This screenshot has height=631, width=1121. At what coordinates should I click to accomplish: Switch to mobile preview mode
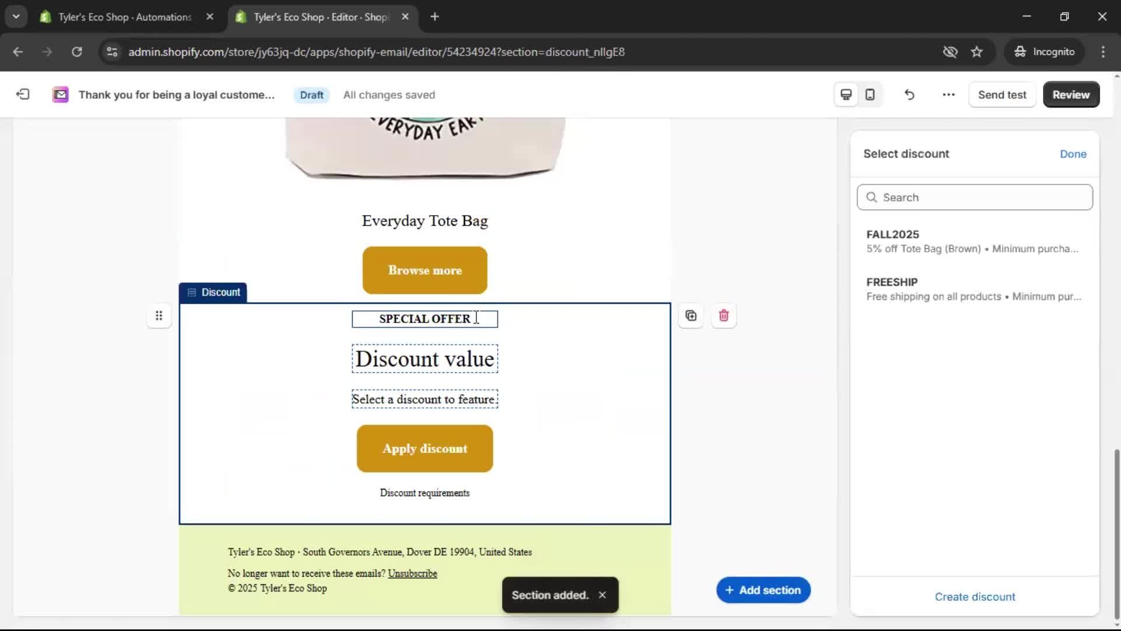[869, 94]
